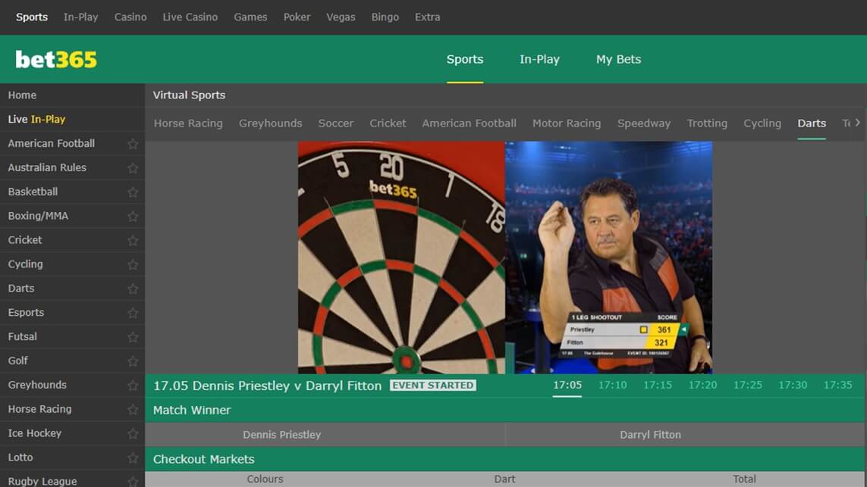Star the Esports entry

click(x=133, y=313)
